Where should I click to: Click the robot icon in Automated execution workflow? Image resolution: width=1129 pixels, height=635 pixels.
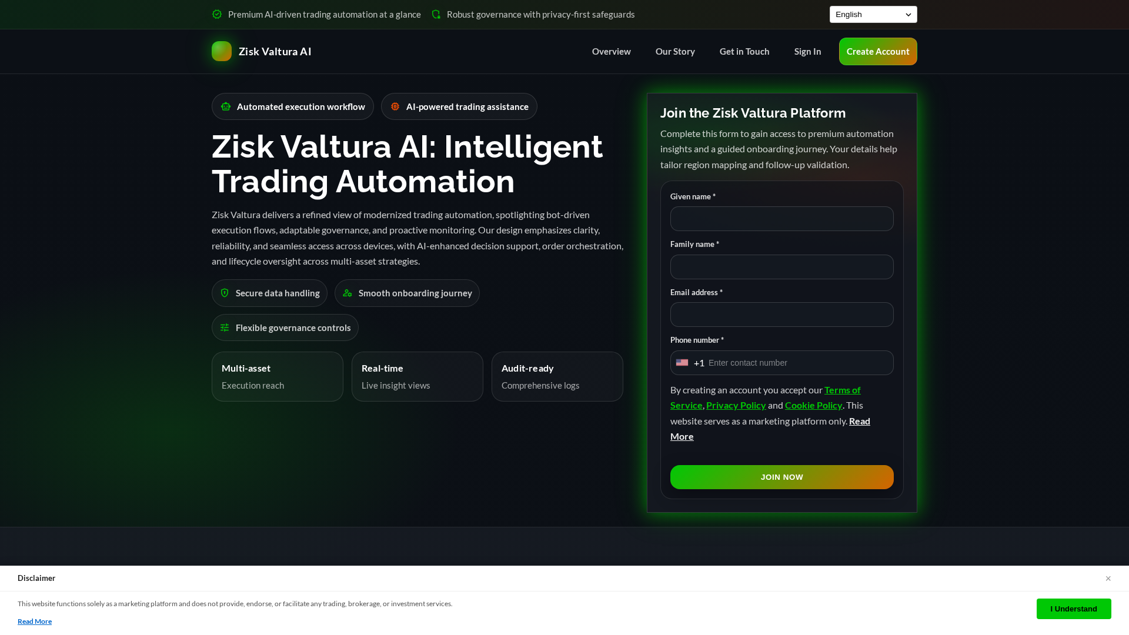pyautogui.click(x=226, y=106)
